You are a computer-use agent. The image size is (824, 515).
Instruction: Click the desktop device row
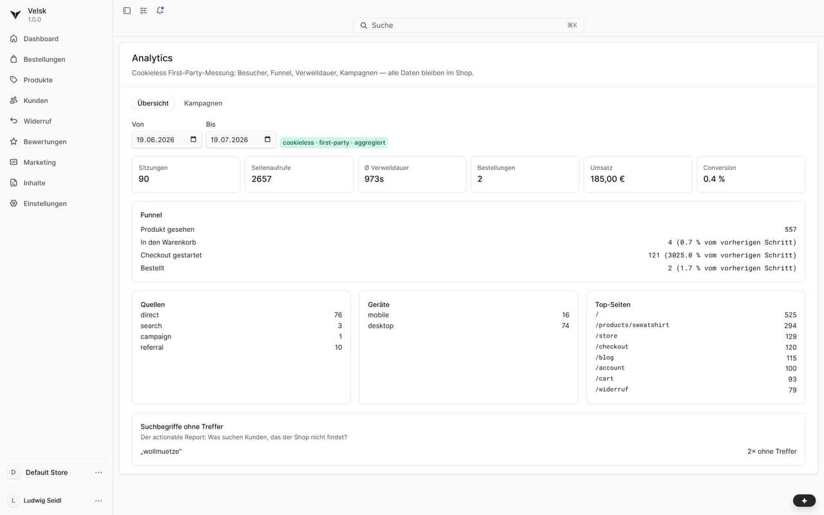(x=469, y=326)
